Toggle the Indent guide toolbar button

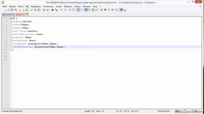(86, 10)
